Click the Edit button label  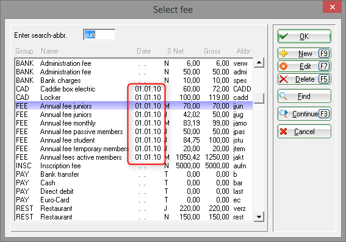pyautogui.click(x=305, y=66)
